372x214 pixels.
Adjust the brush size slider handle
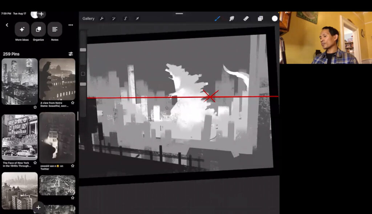click(83, 50)
